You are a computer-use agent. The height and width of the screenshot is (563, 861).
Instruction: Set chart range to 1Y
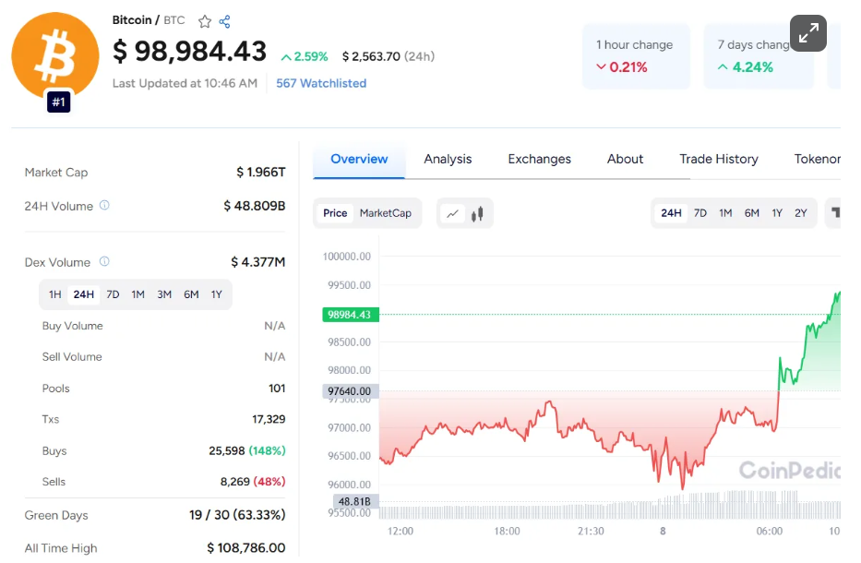click(777, 213)
